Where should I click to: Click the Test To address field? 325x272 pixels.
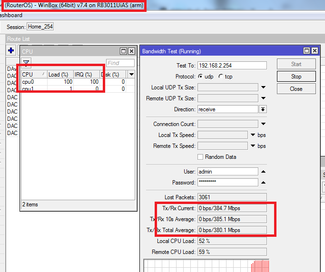click(x=232, y=66)
